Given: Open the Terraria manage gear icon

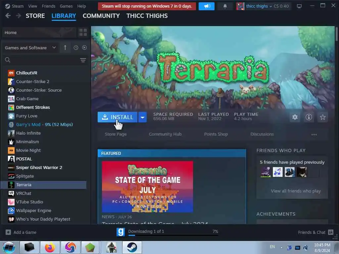Looking at the screenshot, I should coord(295,117).
